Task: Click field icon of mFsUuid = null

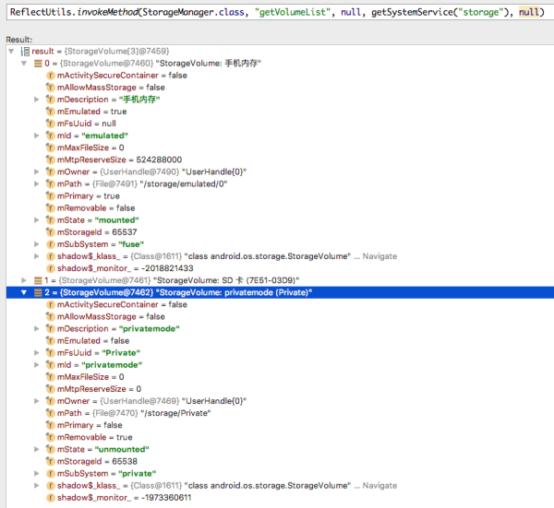Action: pyautogui.click(x=51, y=124)
